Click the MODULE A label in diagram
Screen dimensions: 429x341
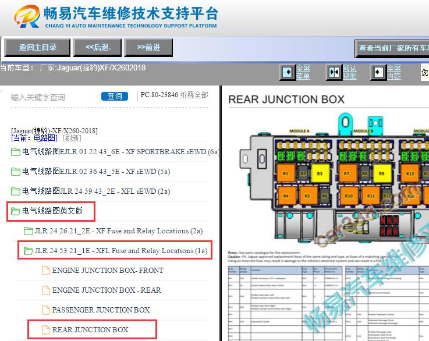coord(300,131)
